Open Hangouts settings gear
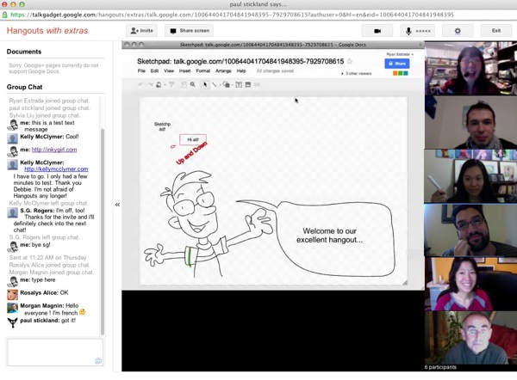The height and width of the screenshot is (380, 517). click(x=458, y=31)
